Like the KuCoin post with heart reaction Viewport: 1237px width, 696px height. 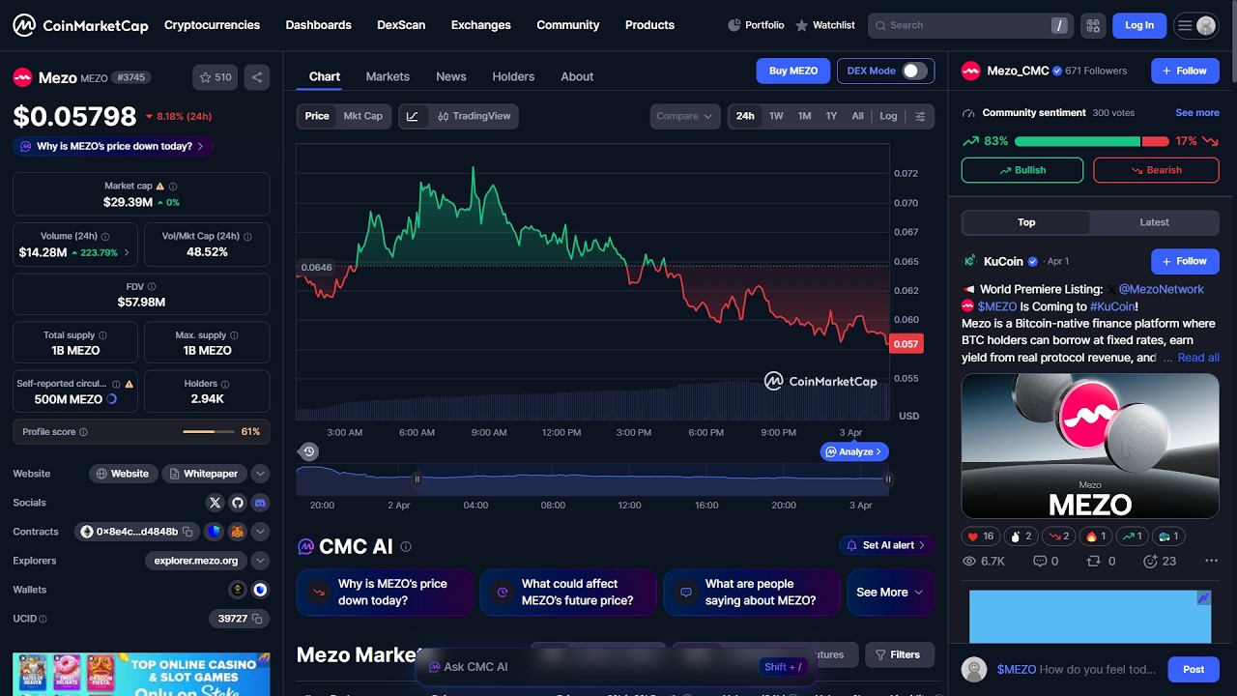coord(980,536)
